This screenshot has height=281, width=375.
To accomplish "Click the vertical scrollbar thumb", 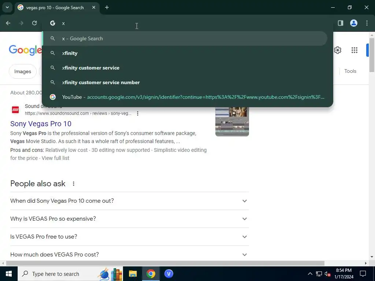I will coord(372,55).
